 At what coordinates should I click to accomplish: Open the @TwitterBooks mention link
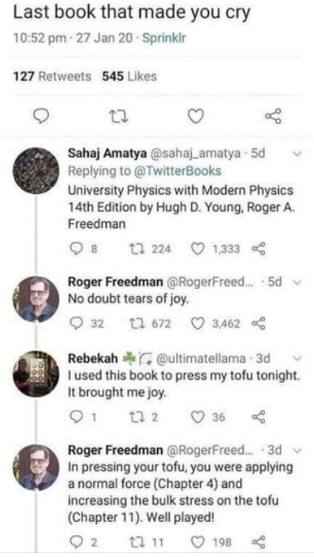177,172
